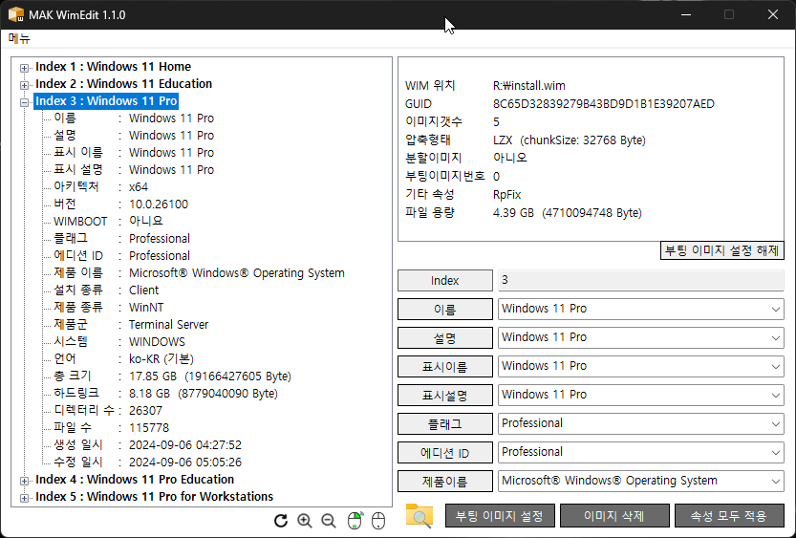Select the 디렉터리 수 : 26307 row
The height and width of the screenshot is (538, 796).
coord(108,410)
